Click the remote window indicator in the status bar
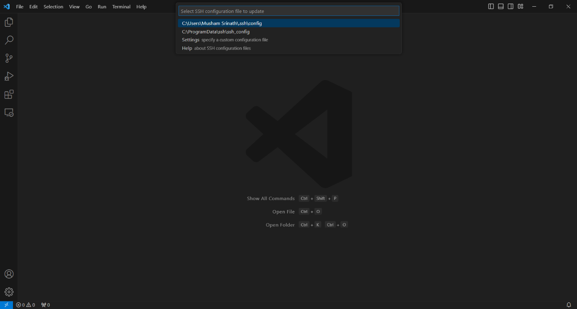The height and width of the screenshot is (309, 577). pyautogui.click(x=6, y=305)
